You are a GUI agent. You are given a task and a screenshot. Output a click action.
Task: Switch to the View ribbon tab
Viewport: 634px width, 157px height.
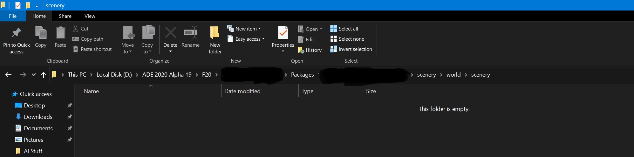point(90,16)
